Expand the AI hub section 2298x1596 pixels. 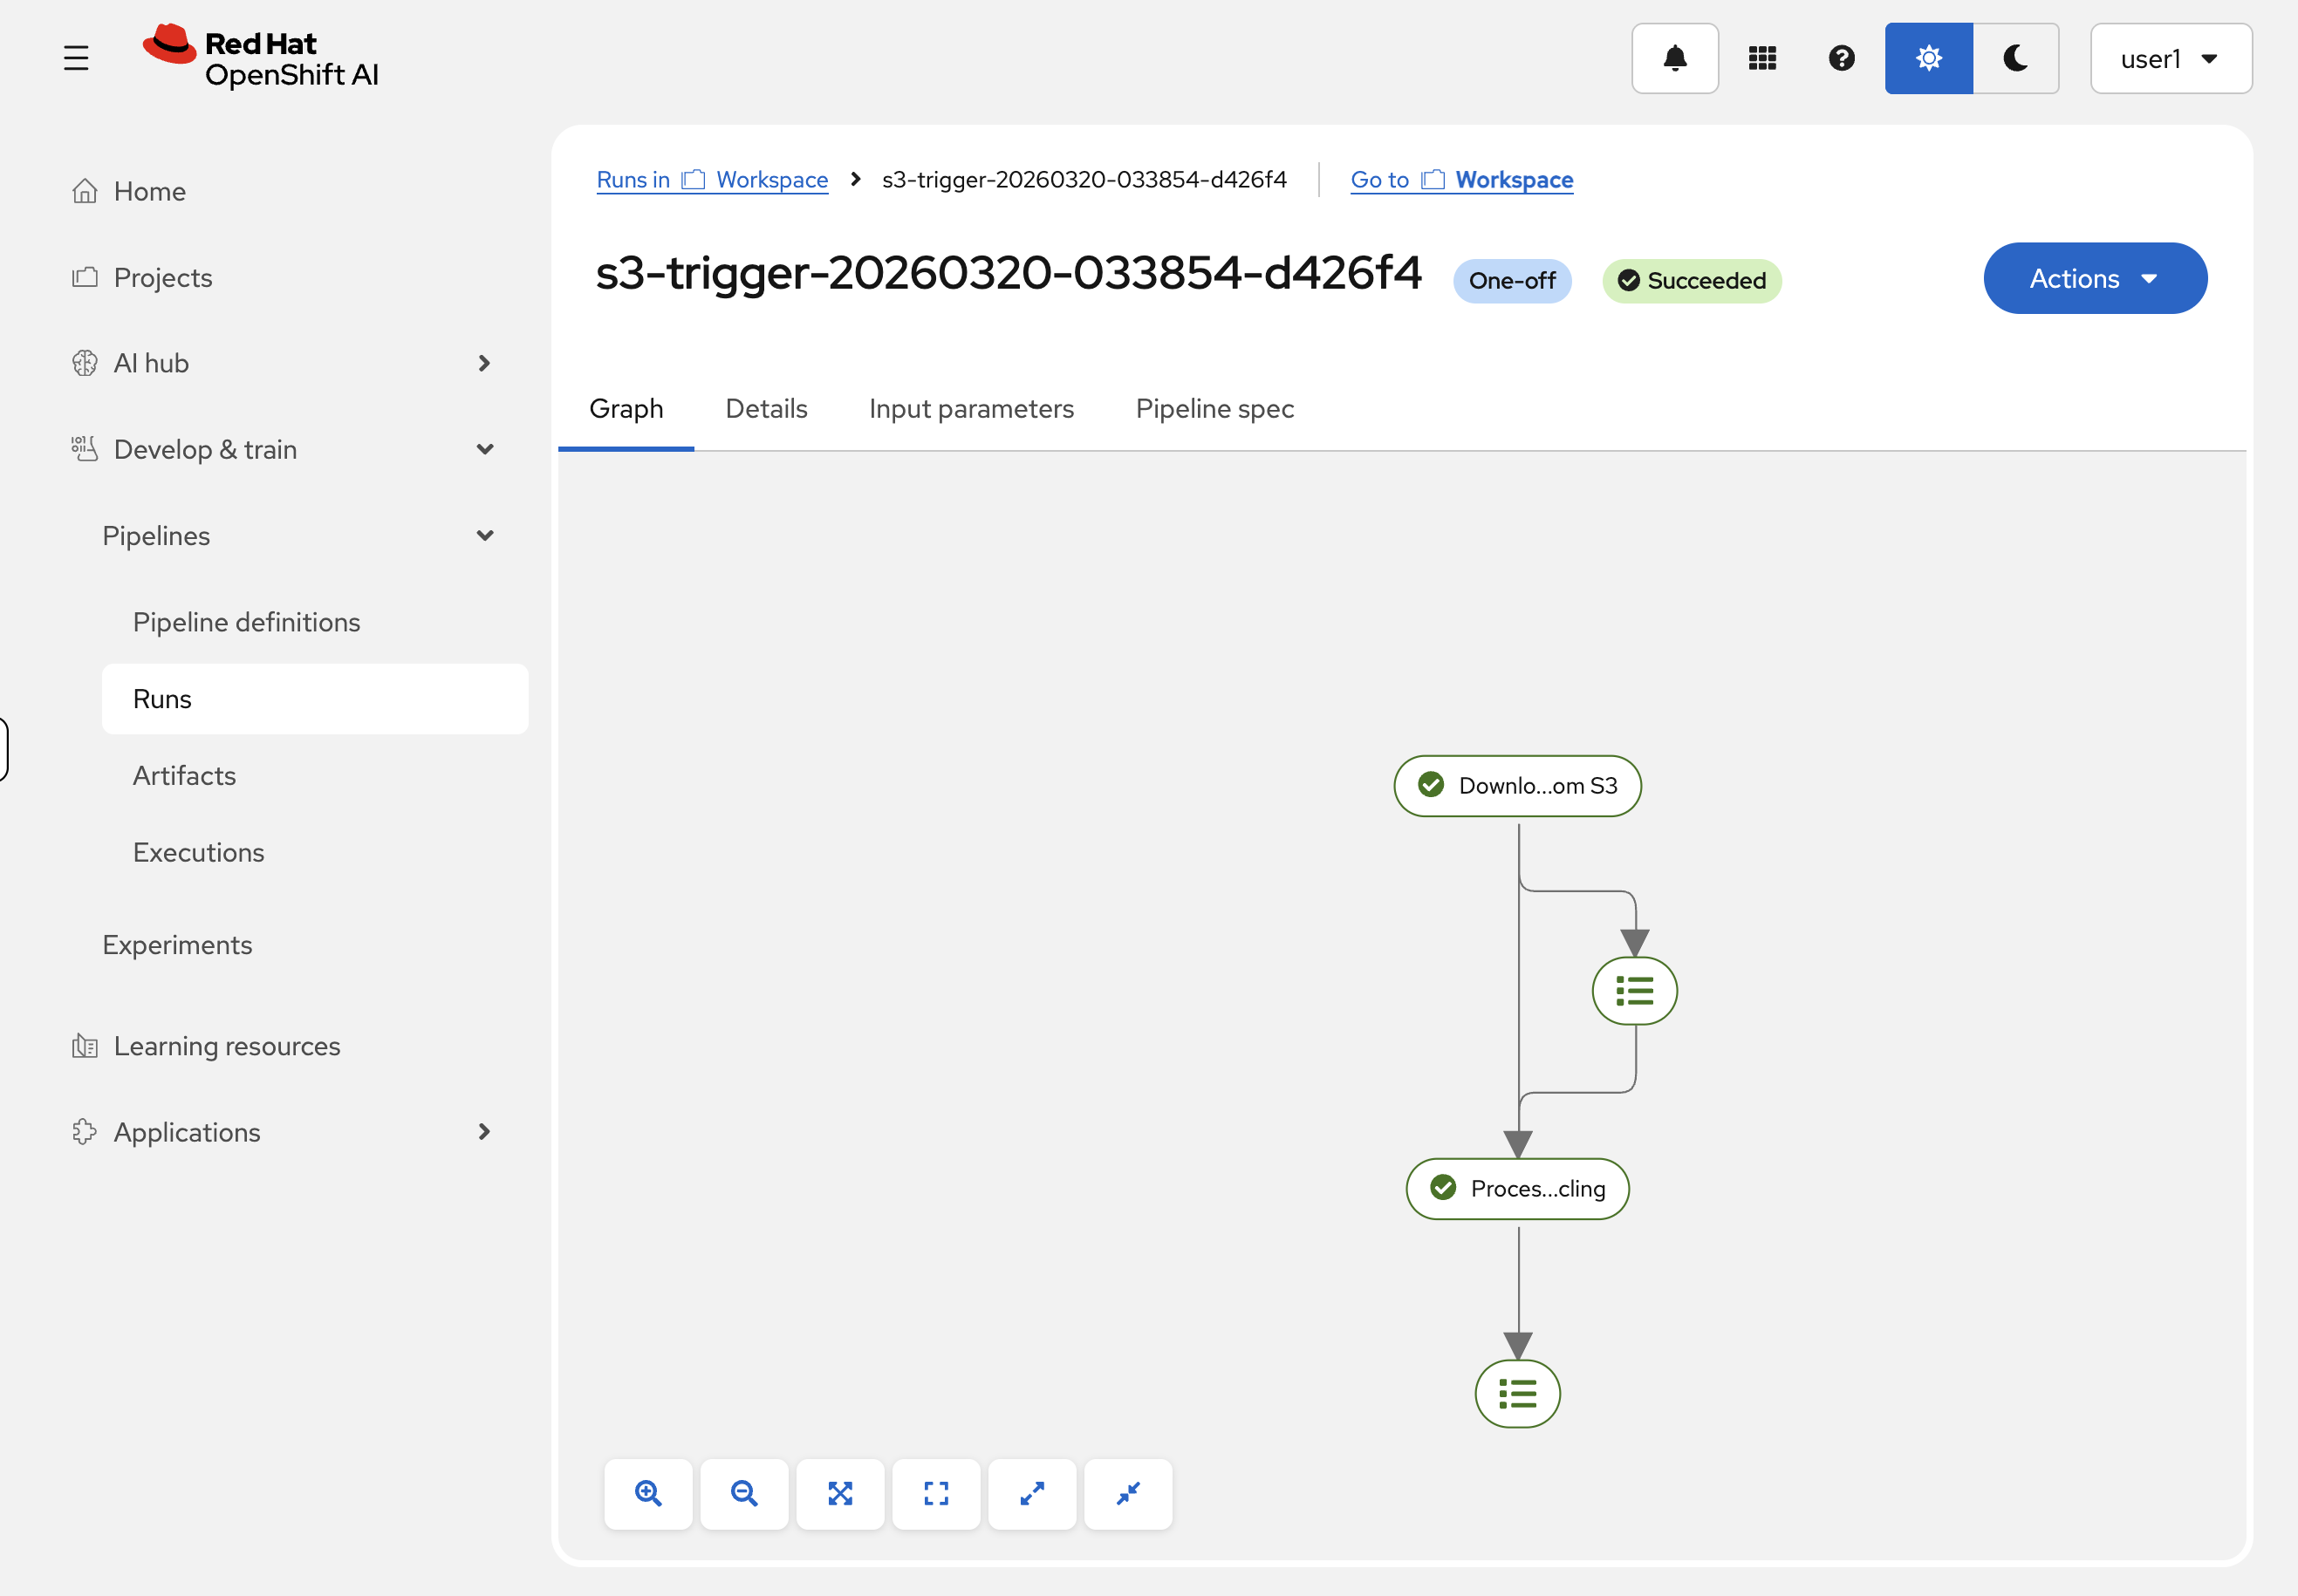(484, 363)
